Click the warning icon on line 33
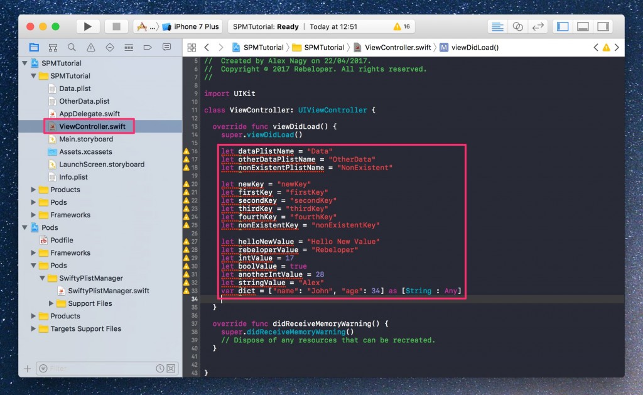Viewport: 643px width, 395px height. [x=186, y=291]
